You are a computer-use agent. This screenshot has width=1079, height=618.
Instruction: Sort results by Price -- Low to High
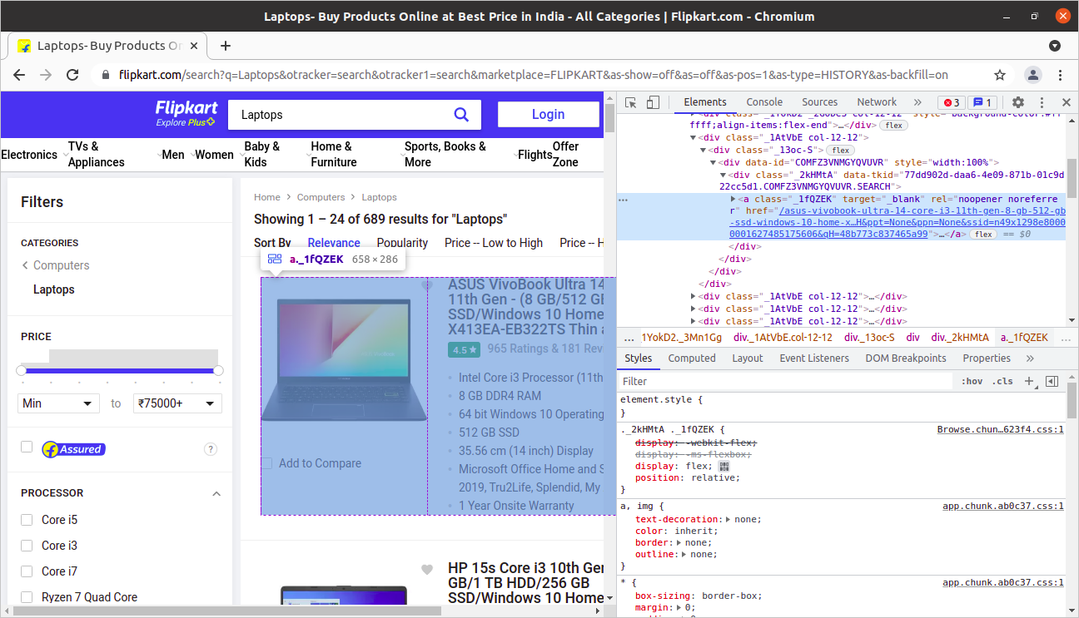[494, 243]
